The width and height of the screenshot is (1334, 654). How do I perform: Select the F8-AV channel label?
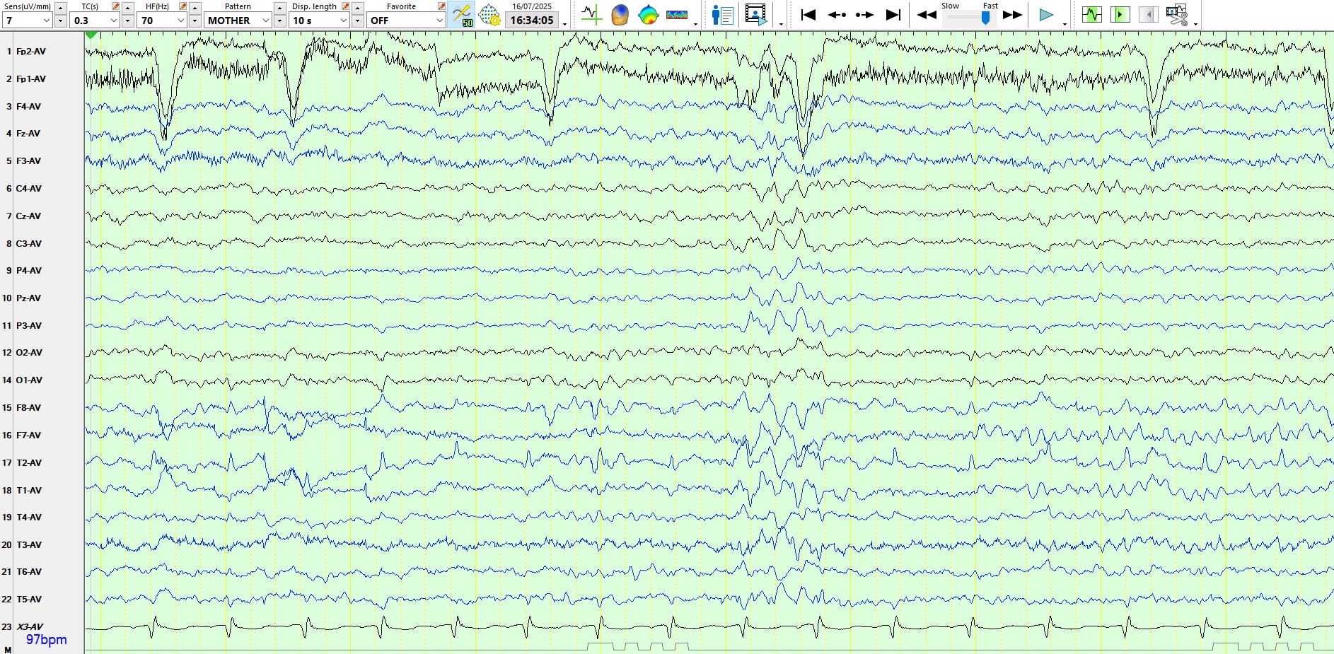pyautogui.click(x=29, y=408)
